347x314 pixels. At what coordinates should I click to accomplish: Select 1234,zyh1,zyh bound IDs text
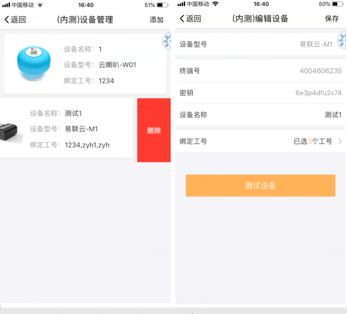(x=87, y=145)
